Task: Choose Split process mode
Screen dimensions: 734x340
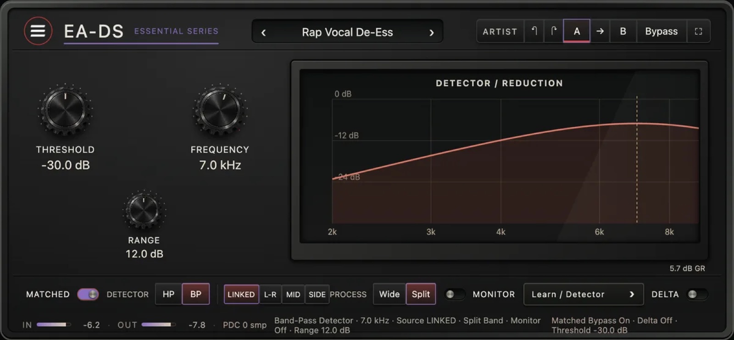Action: [x=421, y=294]
